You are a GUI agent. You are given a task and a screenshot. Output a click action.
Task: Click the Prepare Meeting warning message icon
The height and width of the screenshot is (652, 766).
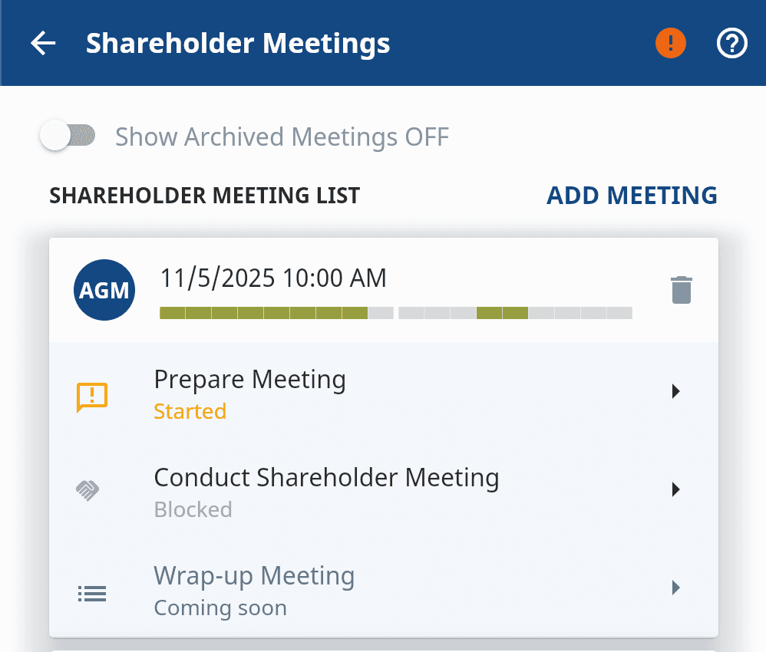pos(92,397)
